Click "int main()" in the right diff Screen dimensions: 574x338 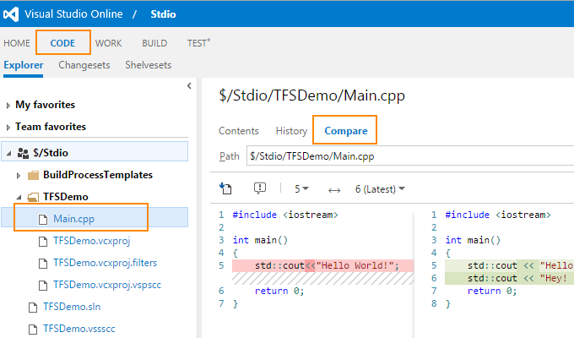(x=473, y=240)
